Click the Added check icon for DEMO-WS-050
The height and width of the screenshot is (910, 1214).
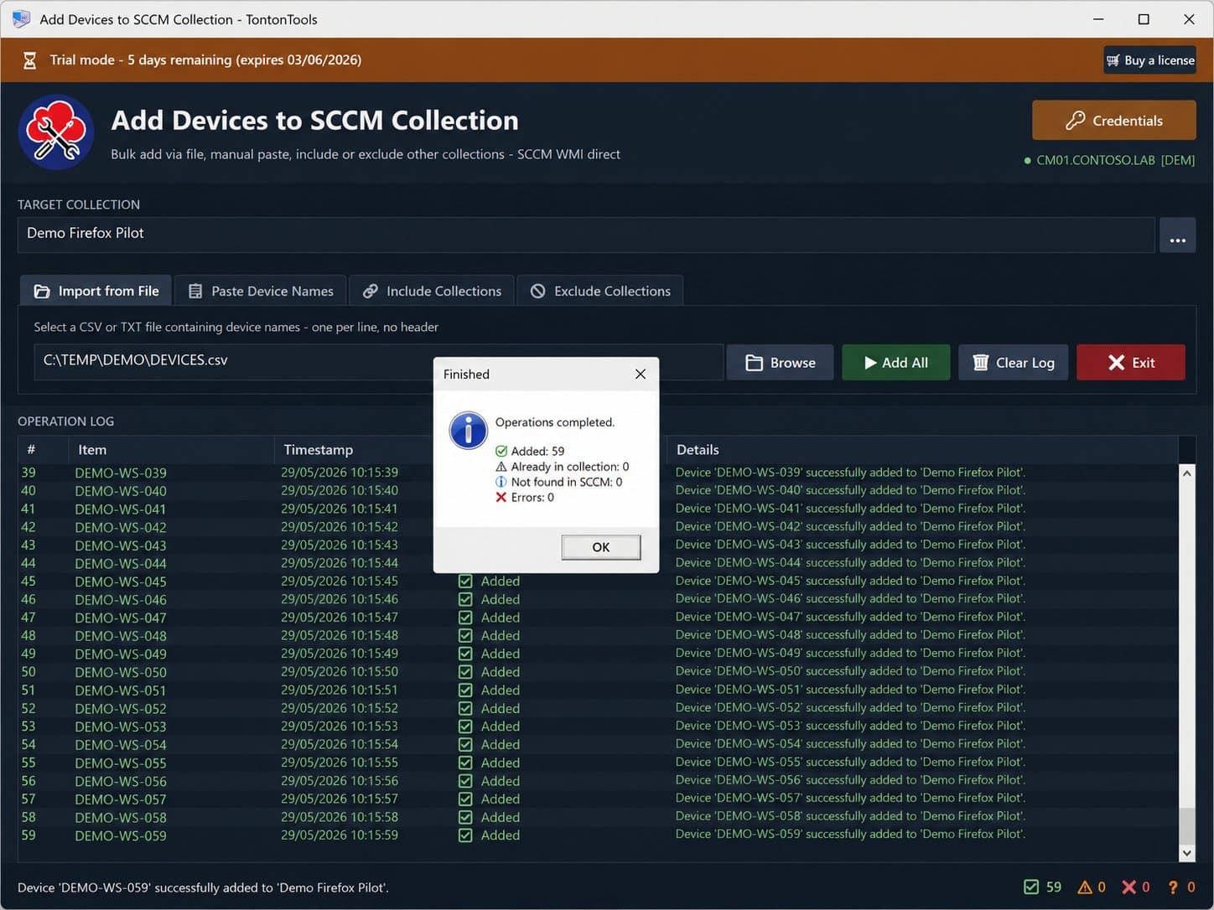point(465,672)
